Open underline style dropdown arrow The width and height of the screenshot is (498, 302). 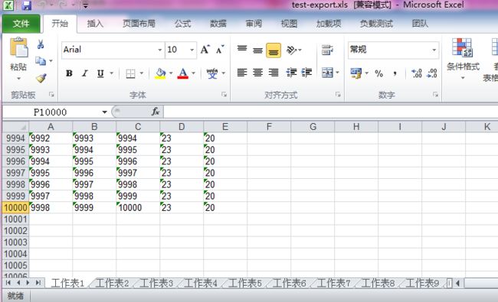tap(112, 73)
